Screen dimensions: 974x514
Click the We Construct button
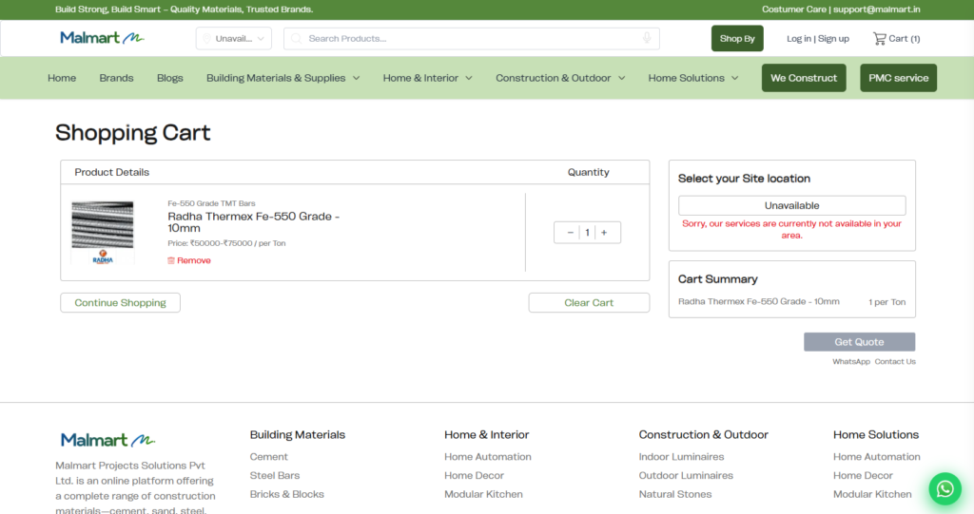coord(804,78)
